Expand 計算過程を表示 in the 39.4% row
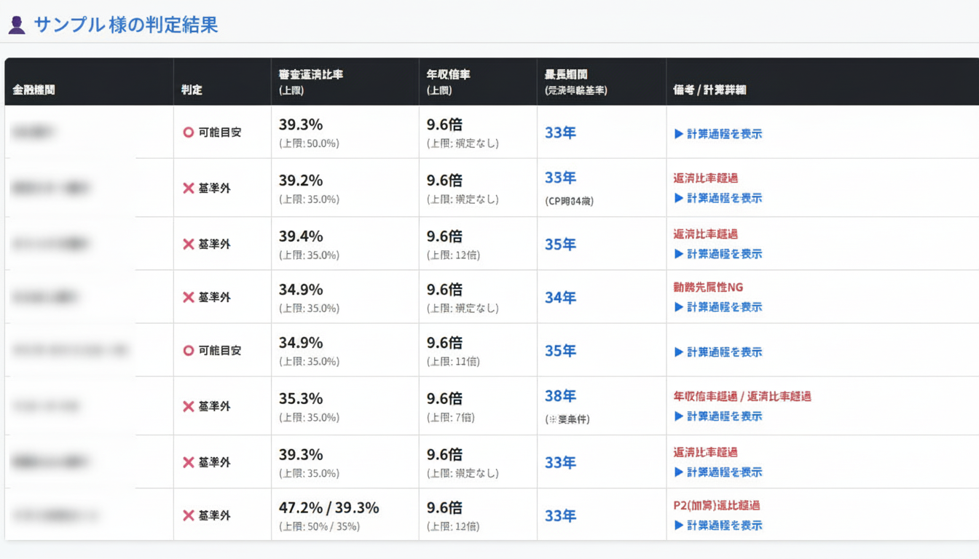This screenshot has width=979, height=559. click(718, 254)
